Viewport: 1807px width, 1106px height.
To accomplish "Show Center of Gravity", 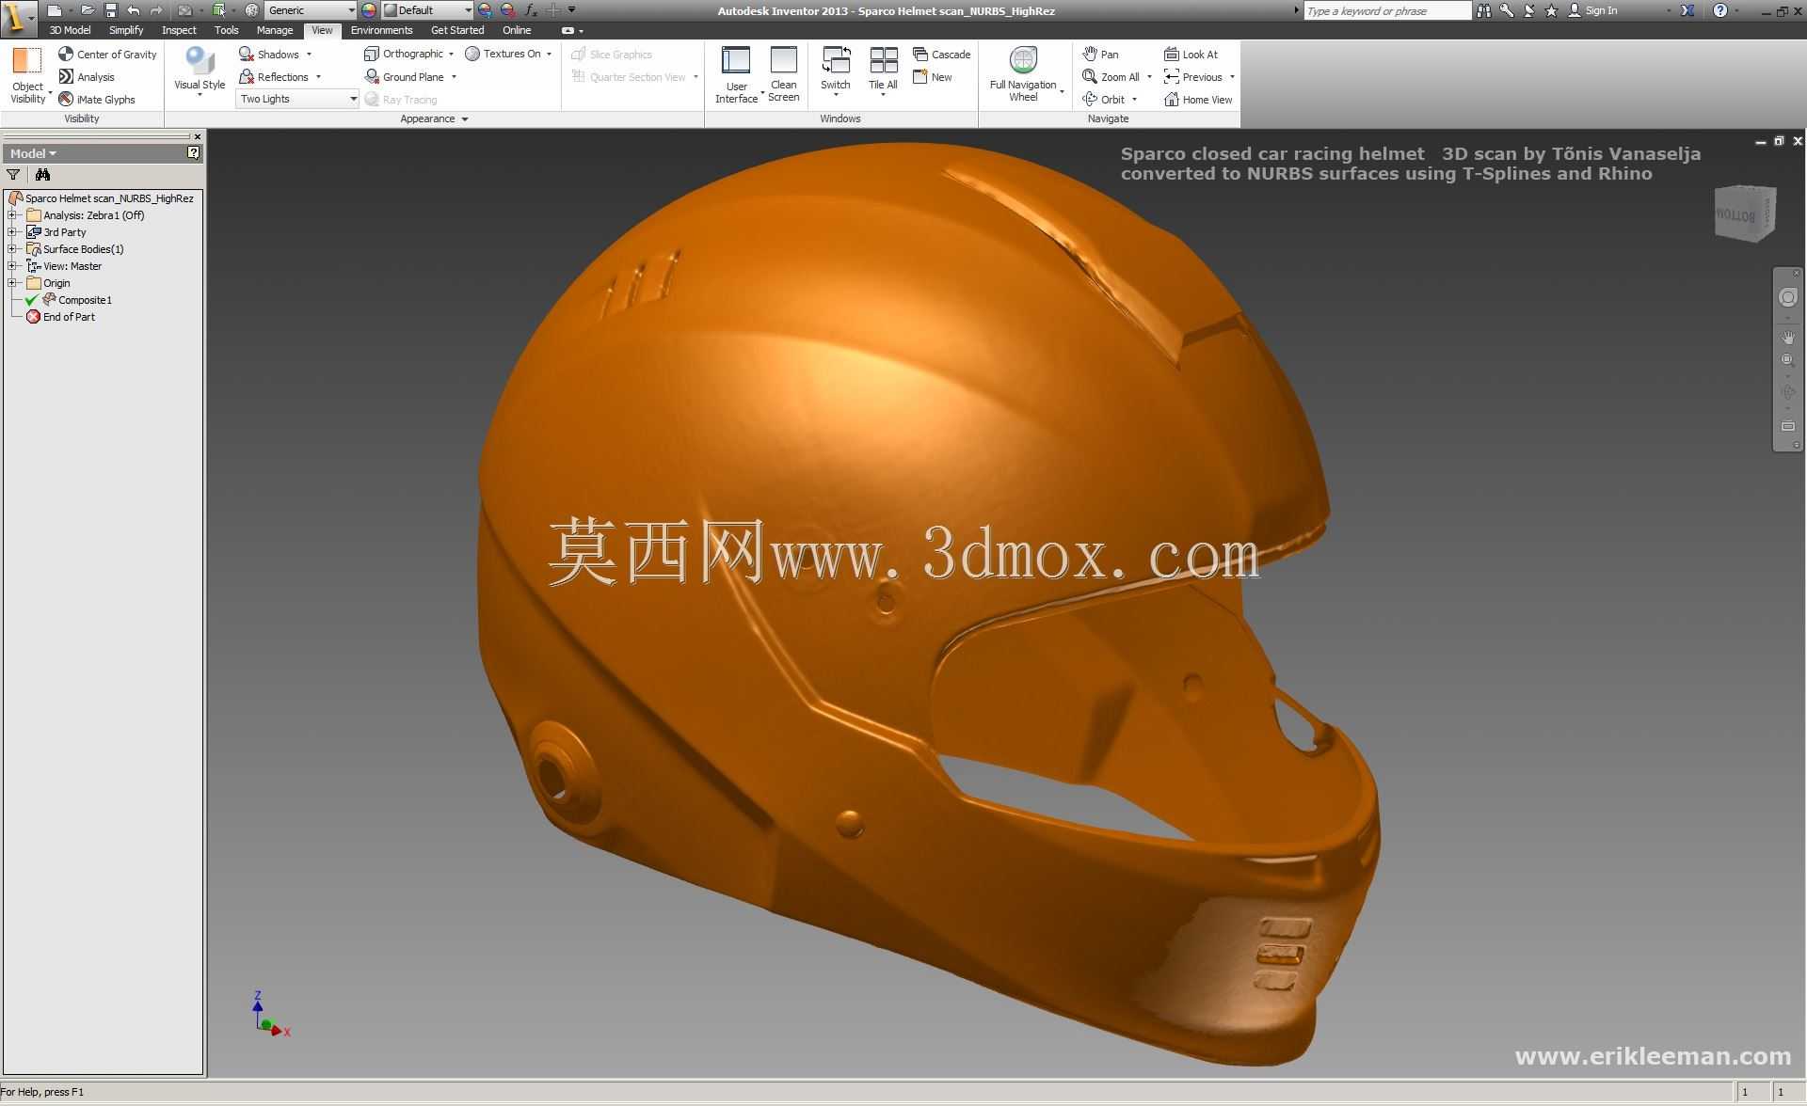I will click(x=107, y=55).
